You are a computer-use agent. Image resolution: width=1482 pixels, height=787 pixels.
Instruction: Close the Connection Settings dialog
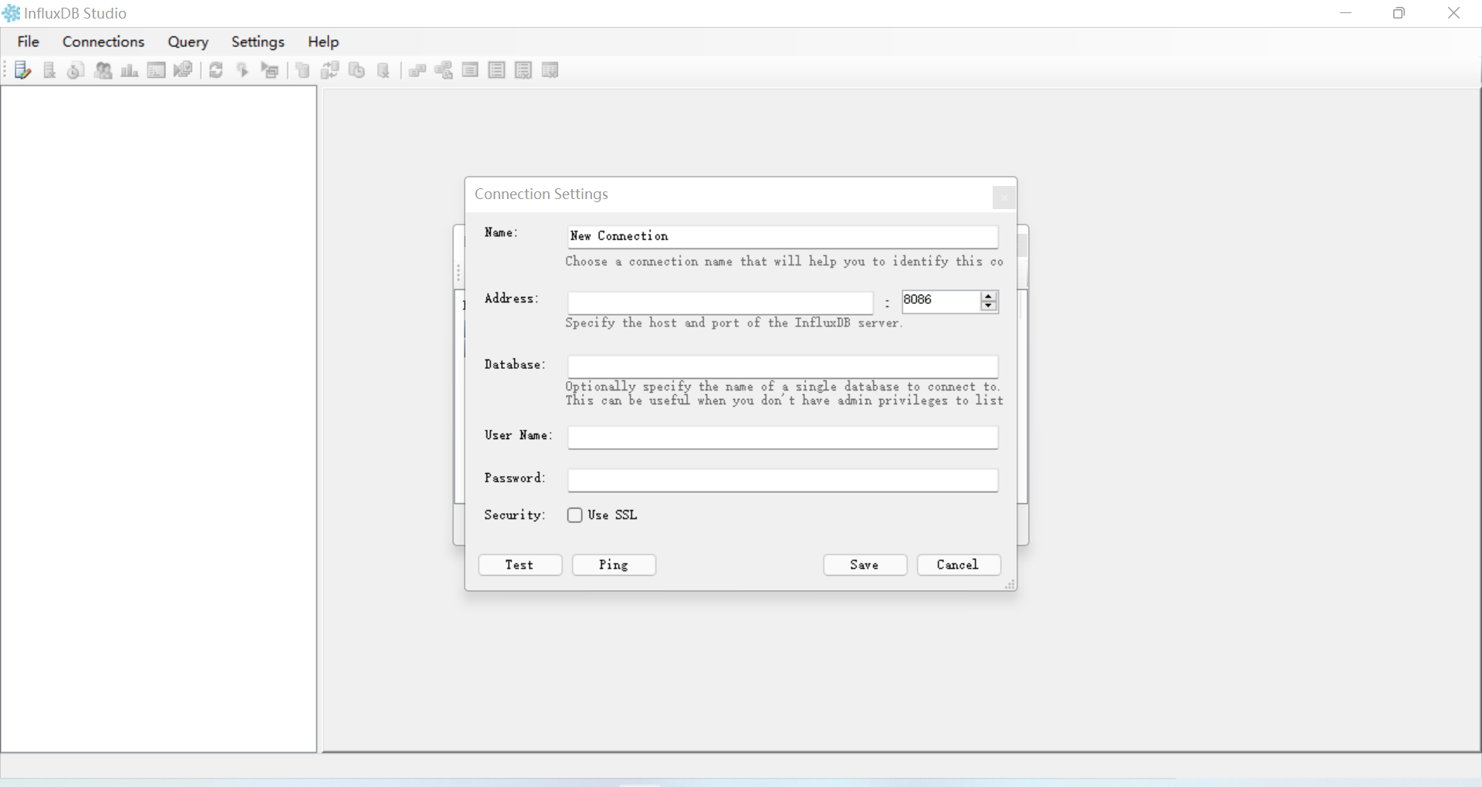[1003, 198]
